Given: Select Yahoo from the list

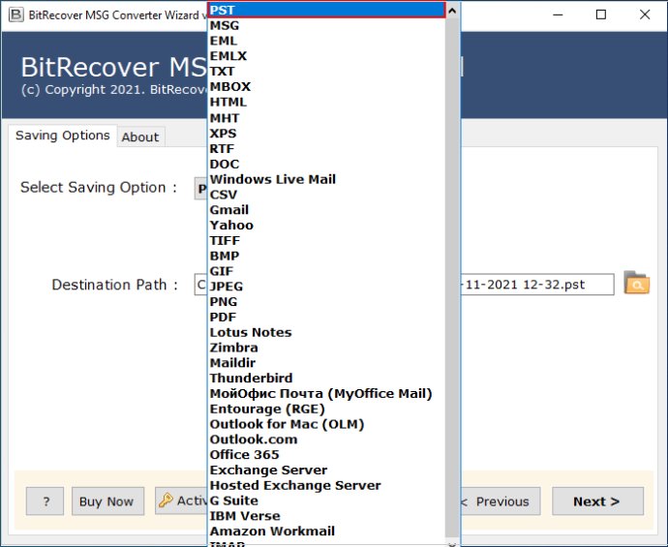Looking at the screenshot, I should tap(327, 226).
